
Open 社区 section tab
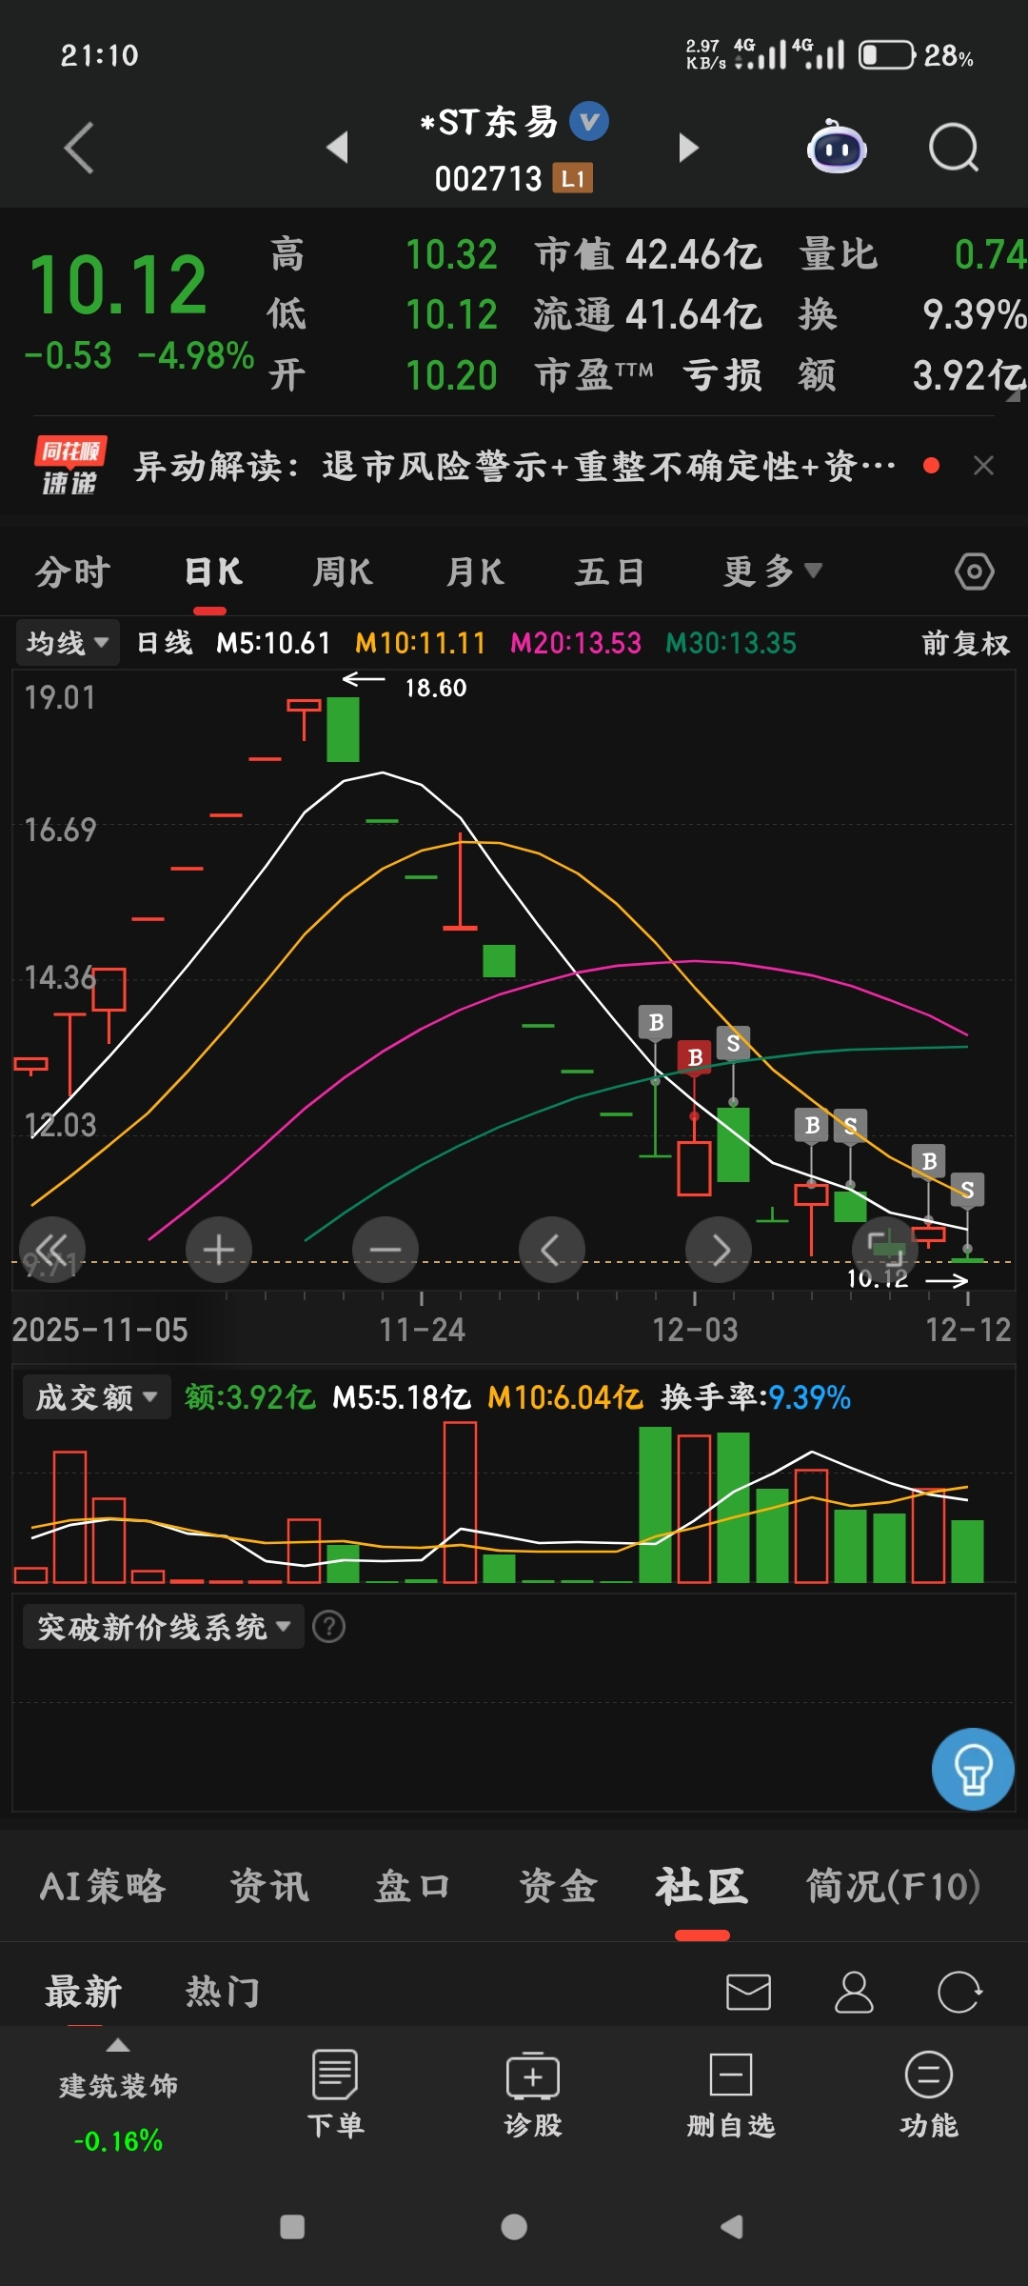coord(702,1886)
